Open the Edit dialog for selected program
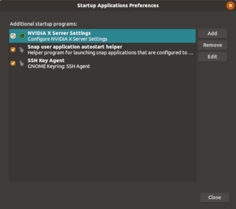Screen dimensions: 236x209 [213, 57]
